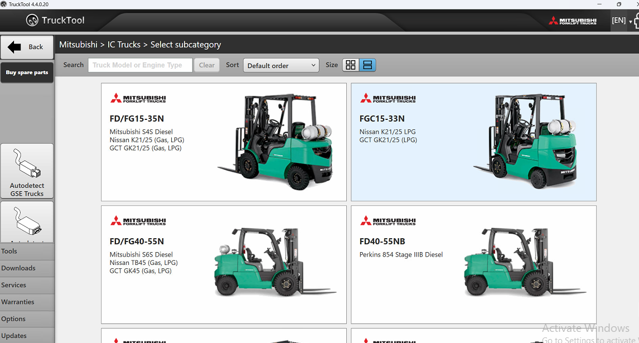The image size is (639, 343).
Task: Open the Services section
Action: click(x=27, y=285)
